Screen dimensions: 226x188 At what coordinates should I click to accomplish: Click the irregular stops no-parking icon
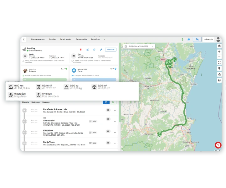point(11,95)
